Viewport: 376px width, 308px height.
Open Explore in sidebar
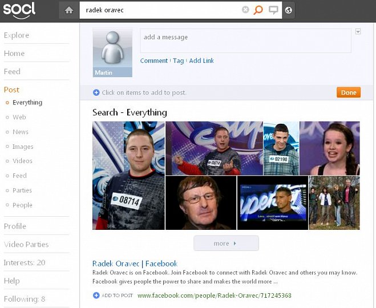click(17, 35)
